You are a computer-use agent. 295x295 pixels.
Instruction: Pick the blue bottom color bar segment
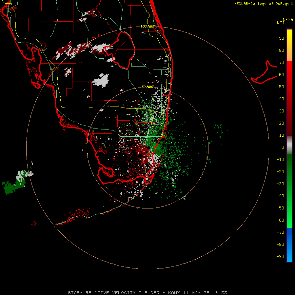tap(289, 245)
